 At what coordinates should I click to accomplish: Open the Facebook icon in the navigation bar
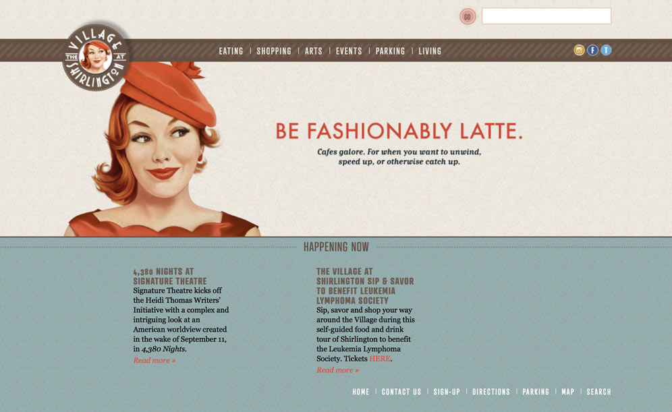[x=592, y=51]
